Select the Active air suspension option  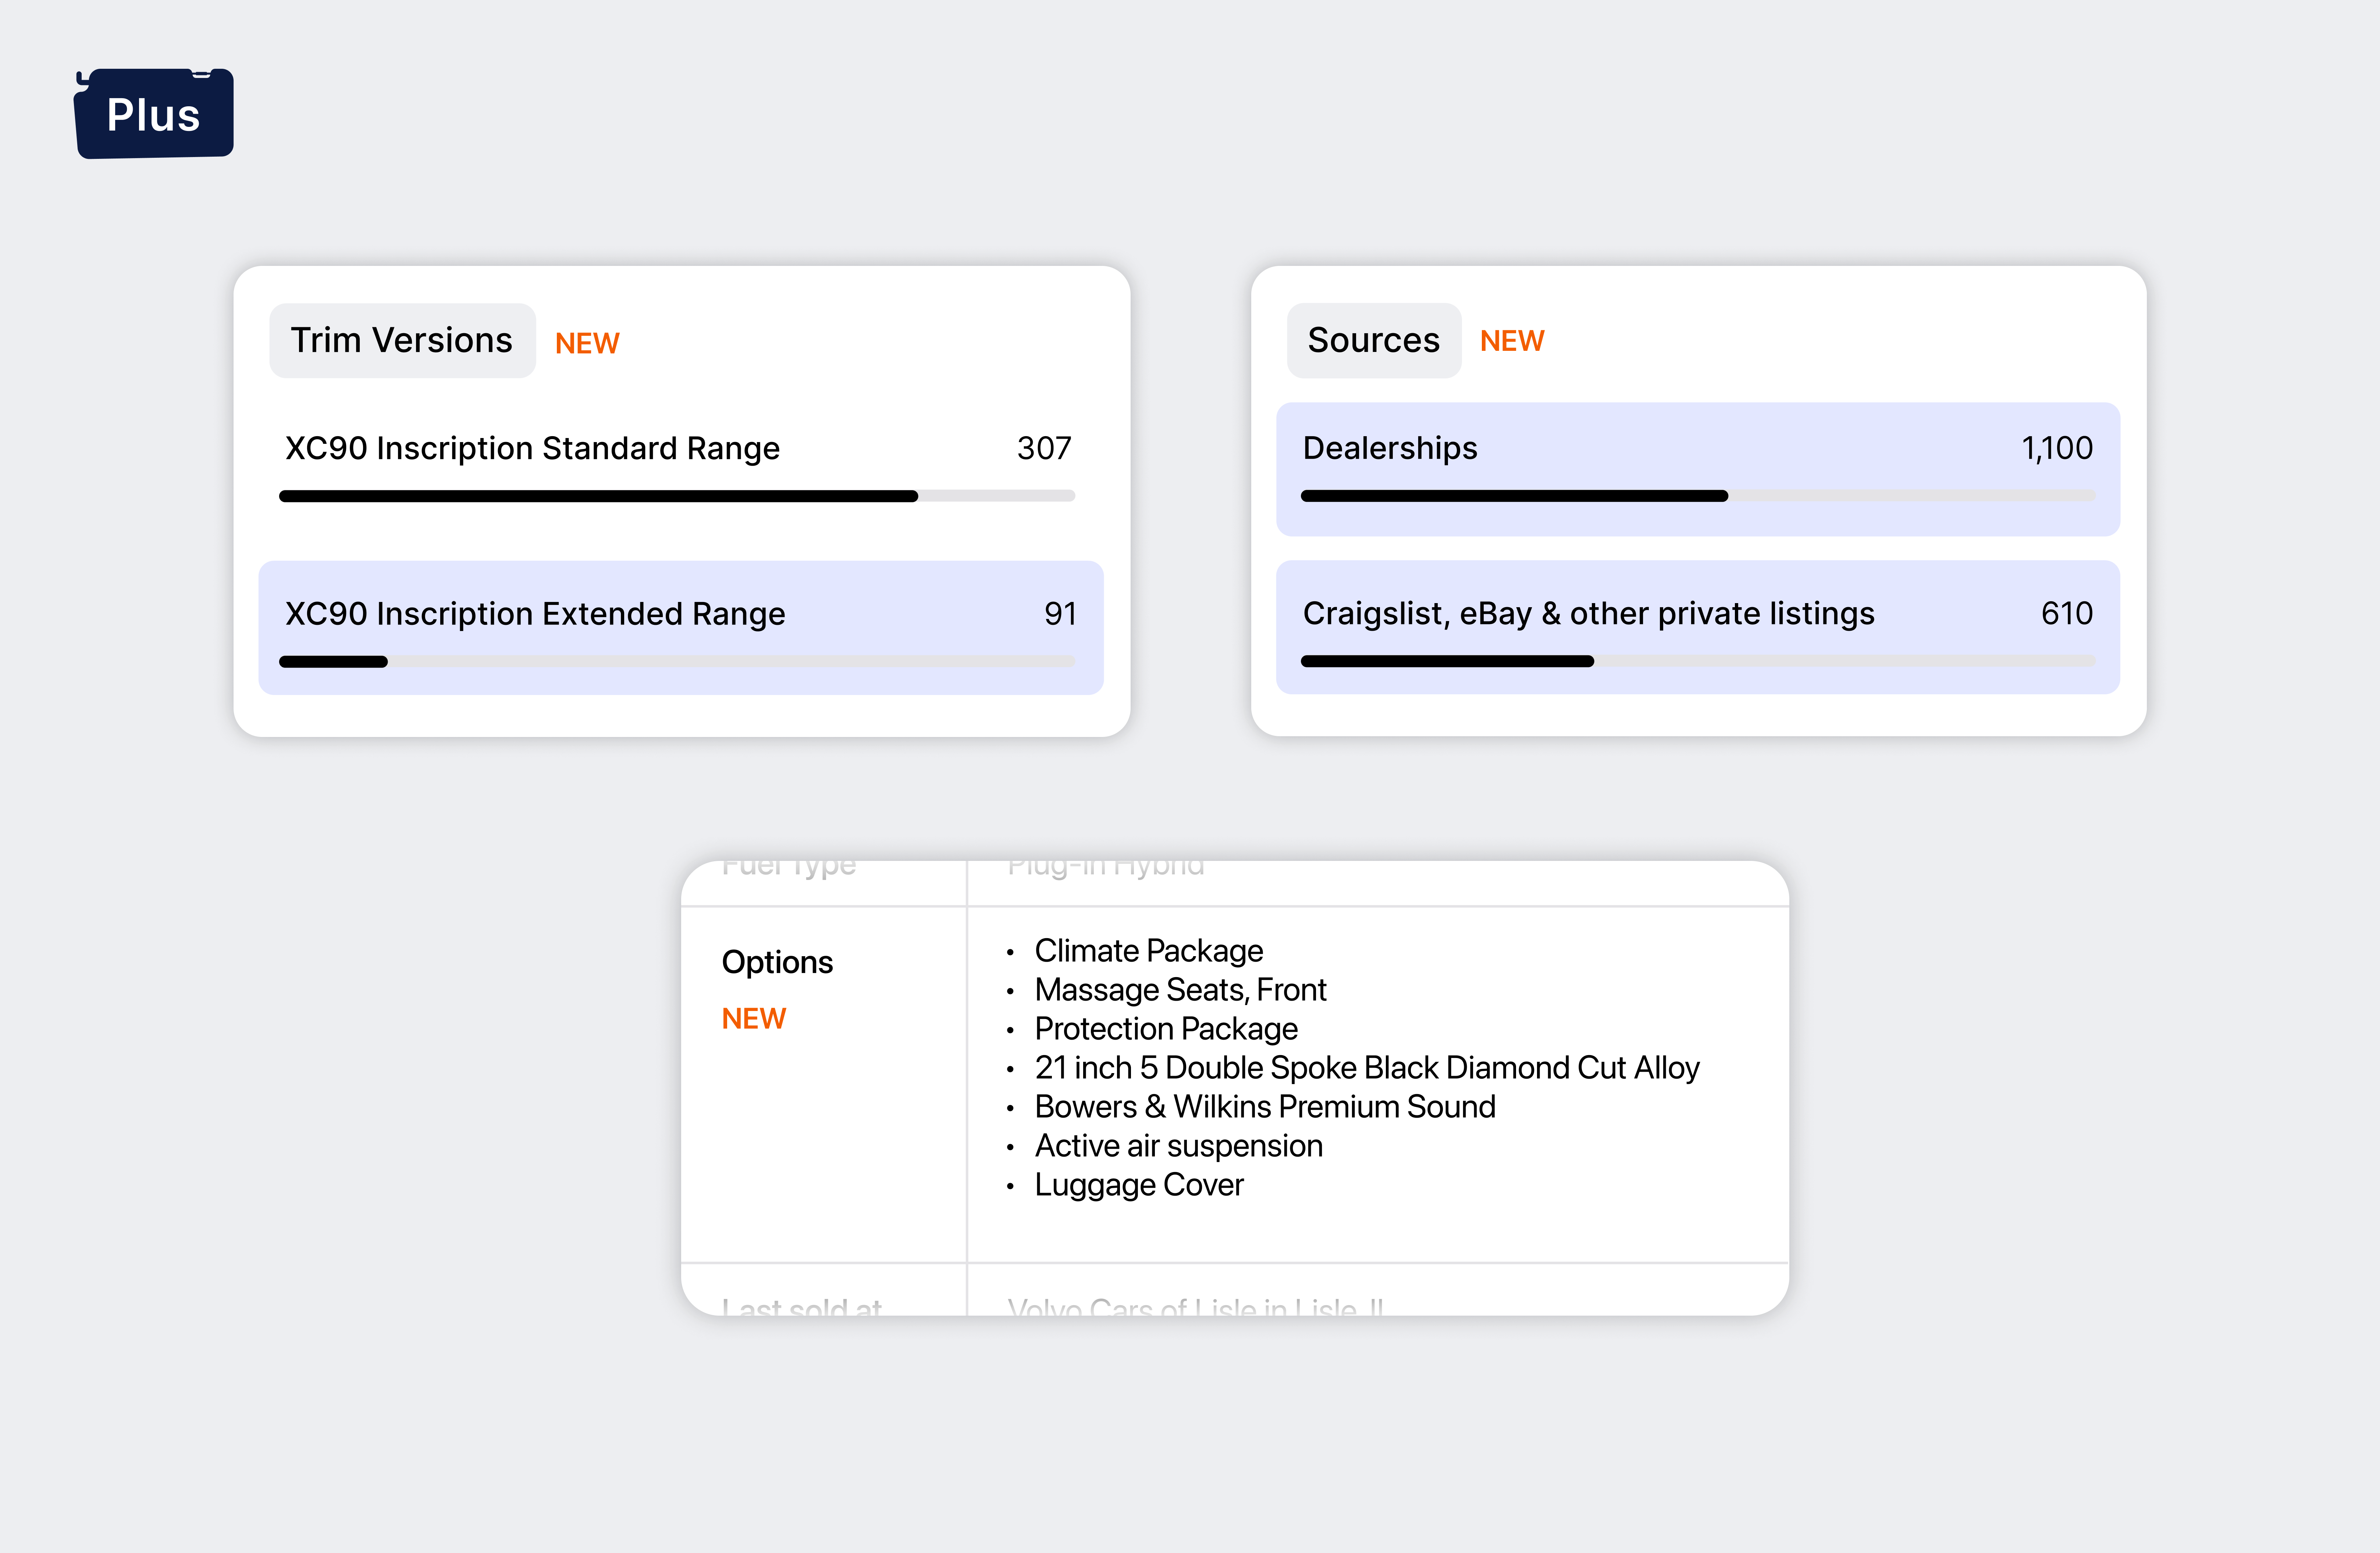click(1178, 1146)
